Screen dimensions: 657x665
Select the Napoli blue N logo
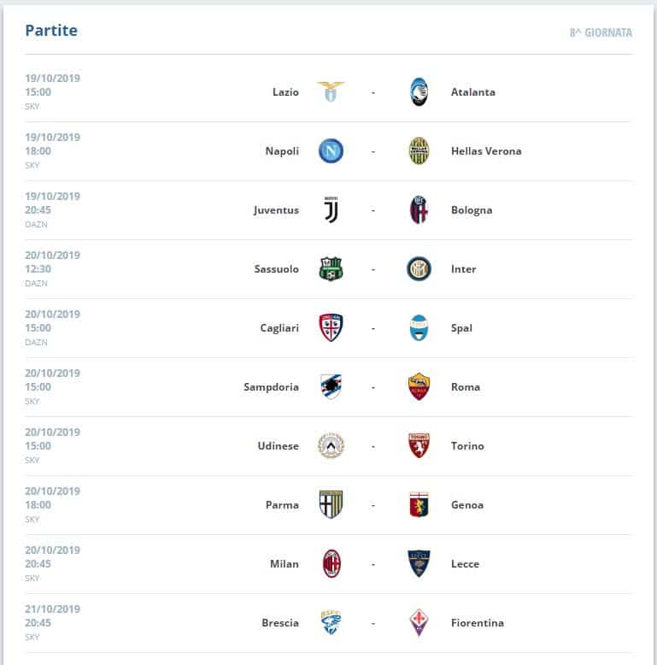pyautogui.click(x=331, y=150)
